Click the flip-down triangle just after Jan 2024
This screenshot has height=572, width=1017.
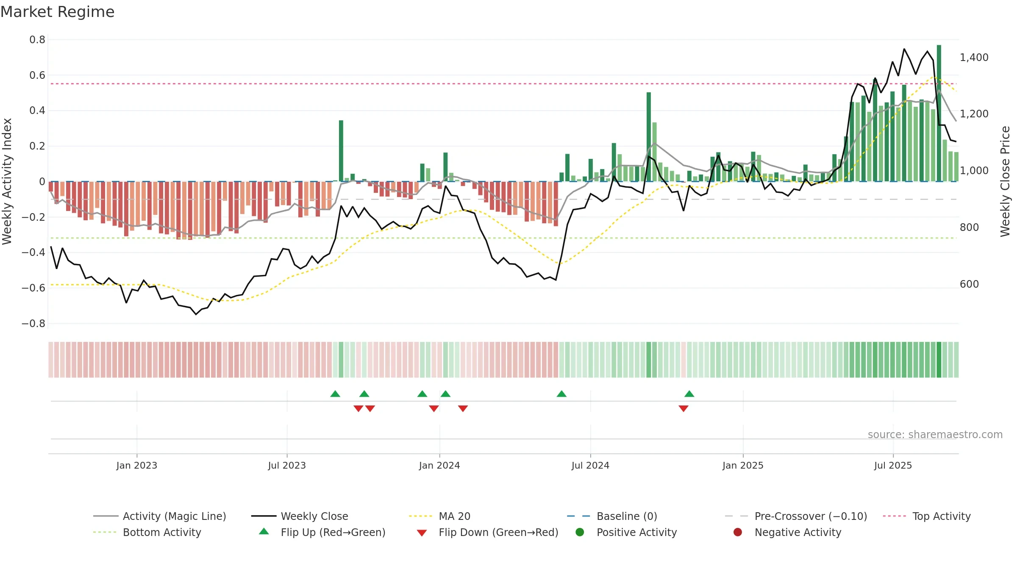pos(463,408)
